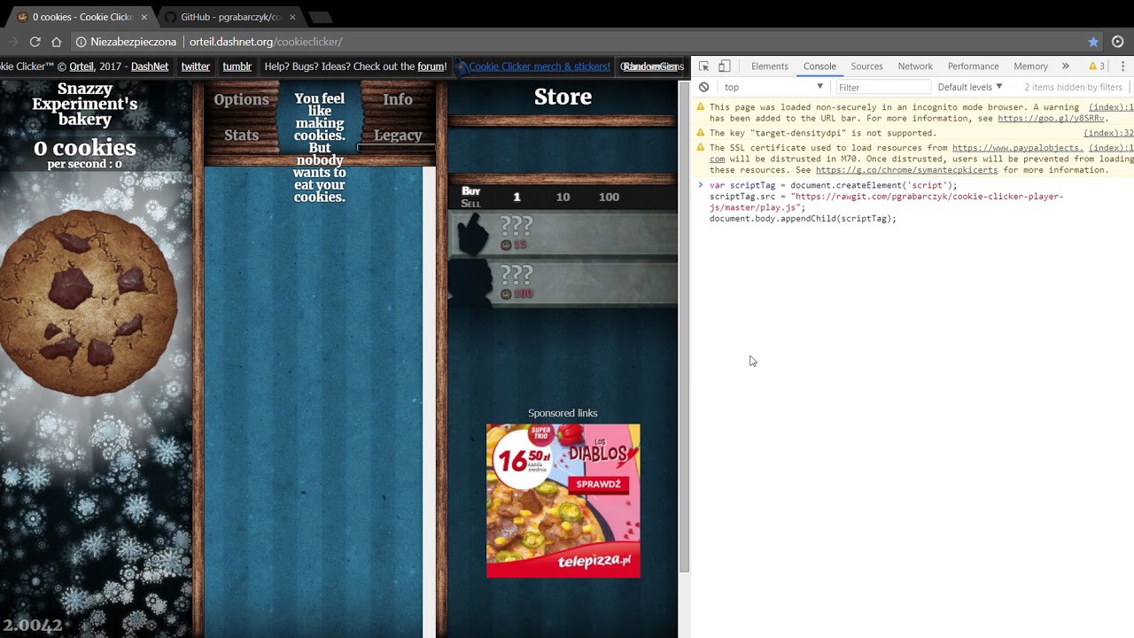Clear the console with the clear icon

(x=703, y=87)
